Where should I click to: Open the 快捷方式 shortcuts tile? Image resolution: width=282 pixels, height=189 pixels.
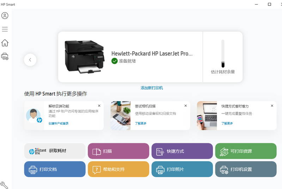tap(182, 151)
